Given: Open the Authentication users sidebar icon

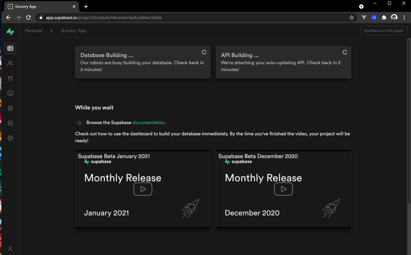Looking at the screenshot, I should (10, 63).
